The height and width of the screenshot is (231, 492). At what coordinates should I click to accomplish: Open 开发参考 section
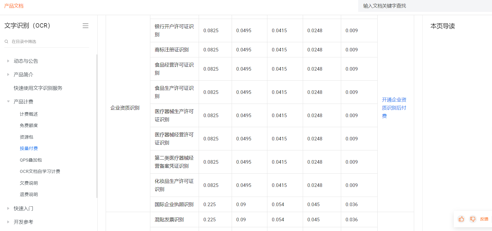coord(24,222)
